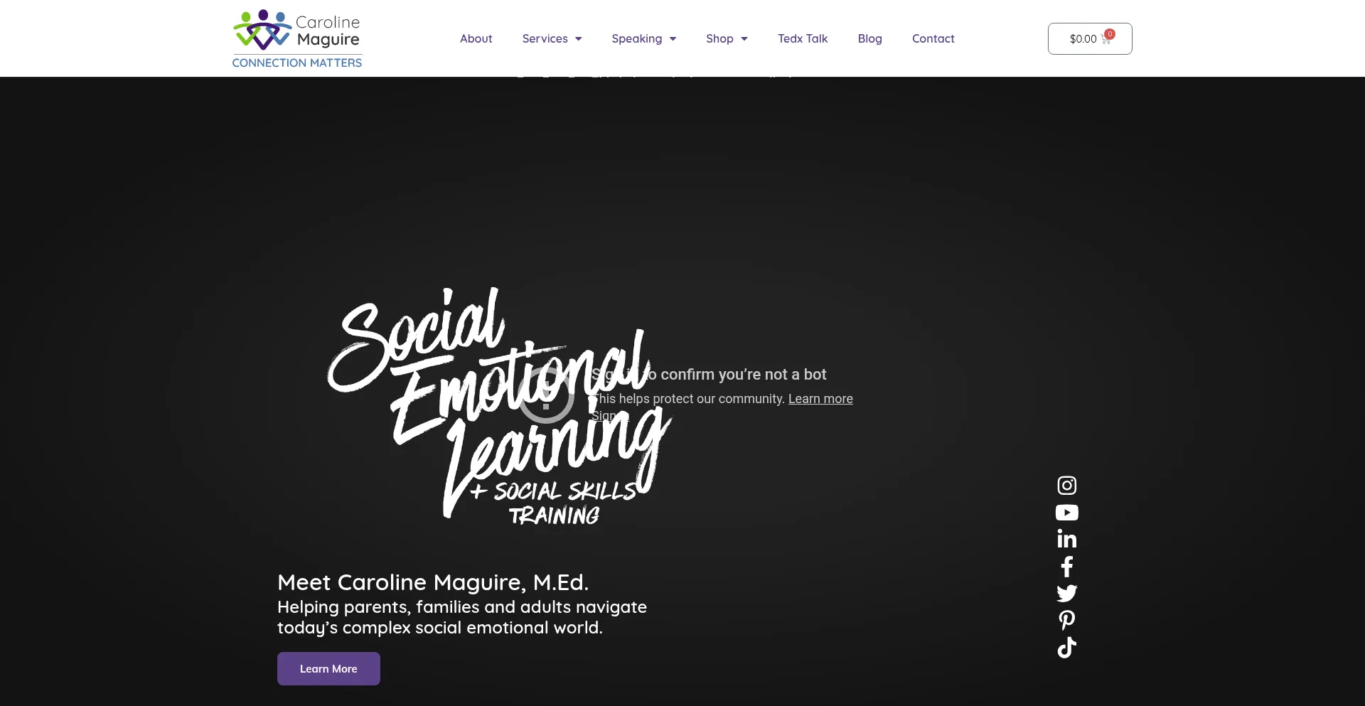Viewport: 1365px width, 706px height.
Task: Expand the Services dropdown arrow
Action: [579, 39]
